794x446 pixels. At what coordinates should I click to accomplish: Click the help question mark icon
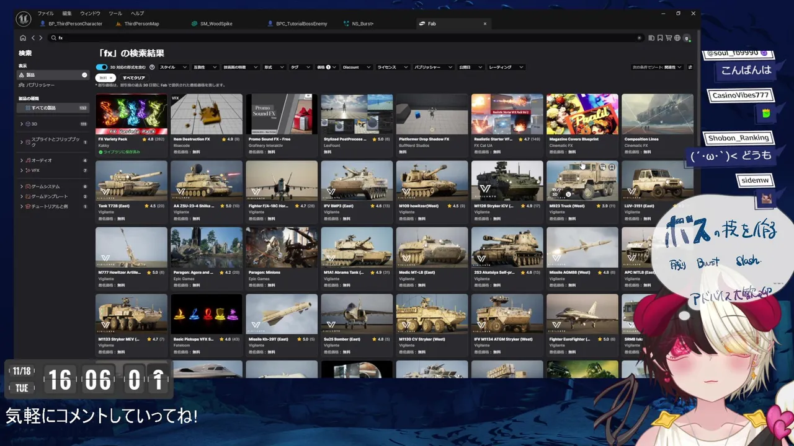[152, 67]
